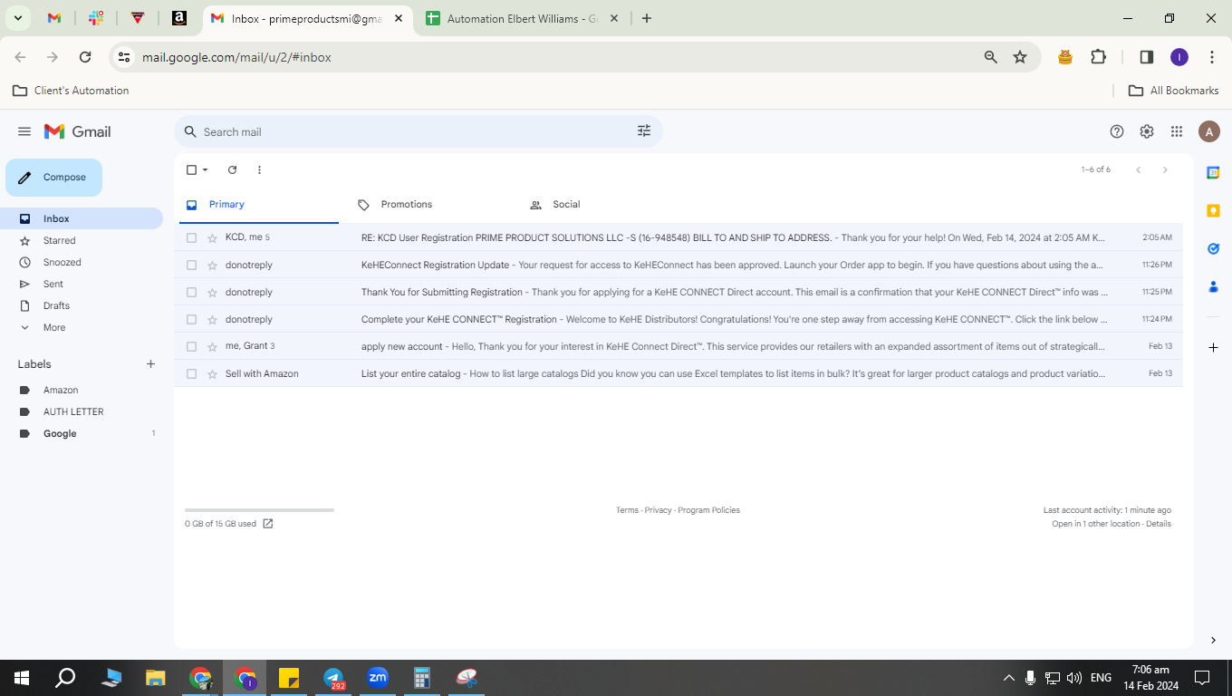Open Zoom from the taskbar
The height and width of the screenshot is (696, 1232).
point(378,677)
